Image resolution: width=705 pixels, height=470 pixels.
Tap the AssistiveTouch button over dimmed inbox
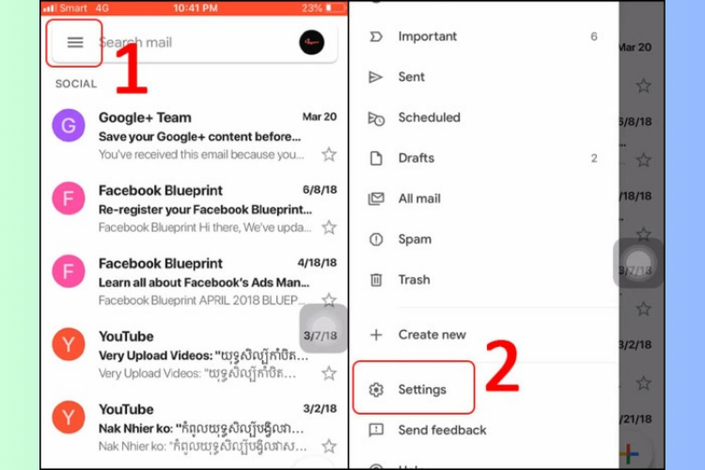point(638,263)
